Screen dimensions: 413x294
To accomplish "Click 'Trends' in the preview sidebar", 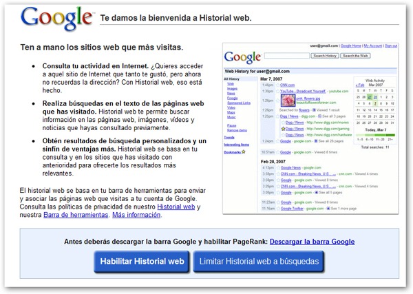I will pos(229,137).
